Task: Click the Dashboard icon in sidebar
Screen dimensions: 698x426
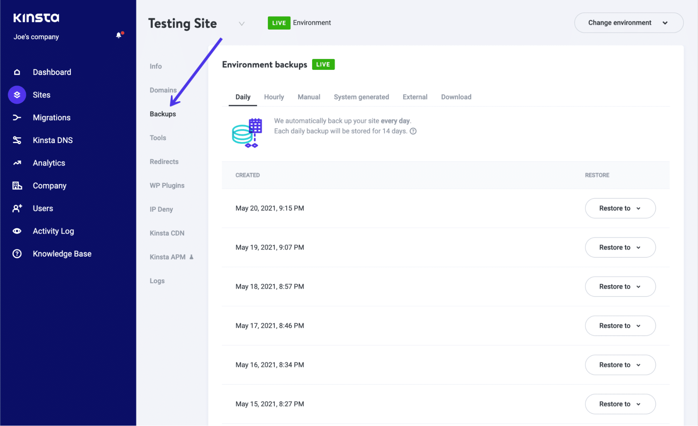Action: pyautogui.click(x=17, y=72)
